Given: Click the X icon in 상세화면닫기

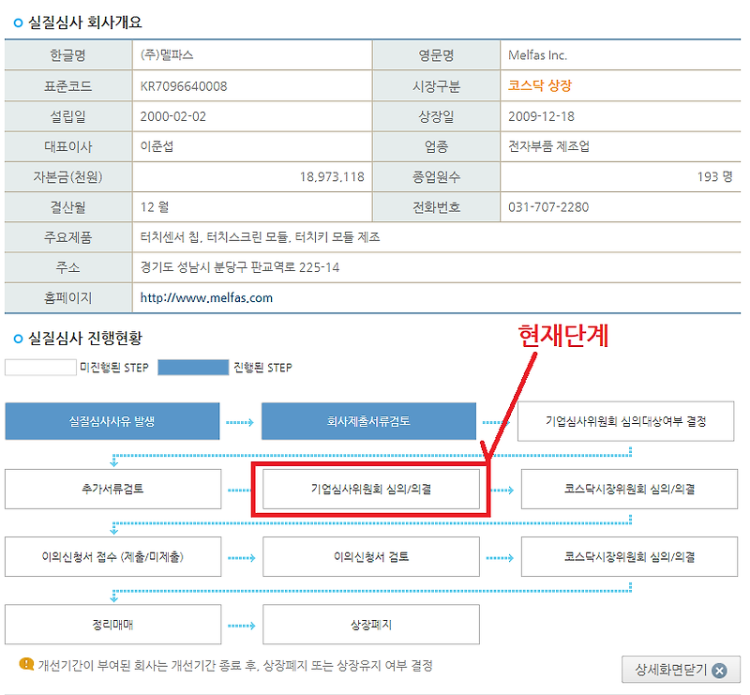Looking at the screenshot, I should click(x=719, y=670).
